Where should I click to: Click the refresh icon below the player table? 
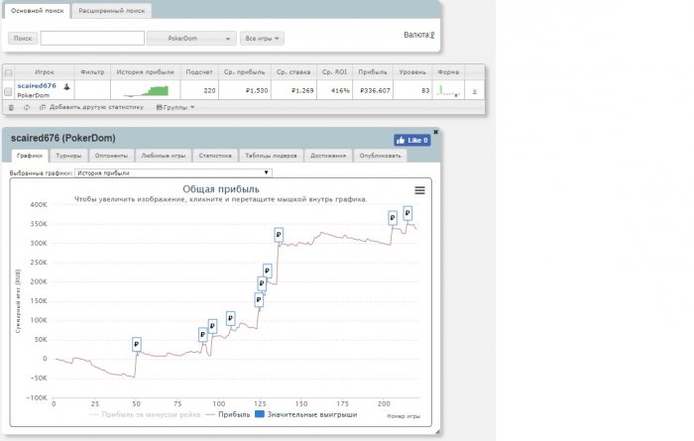click(x=27, y=107)
